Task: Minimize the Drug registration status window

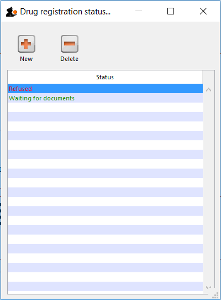Action: tap(139, 11)
